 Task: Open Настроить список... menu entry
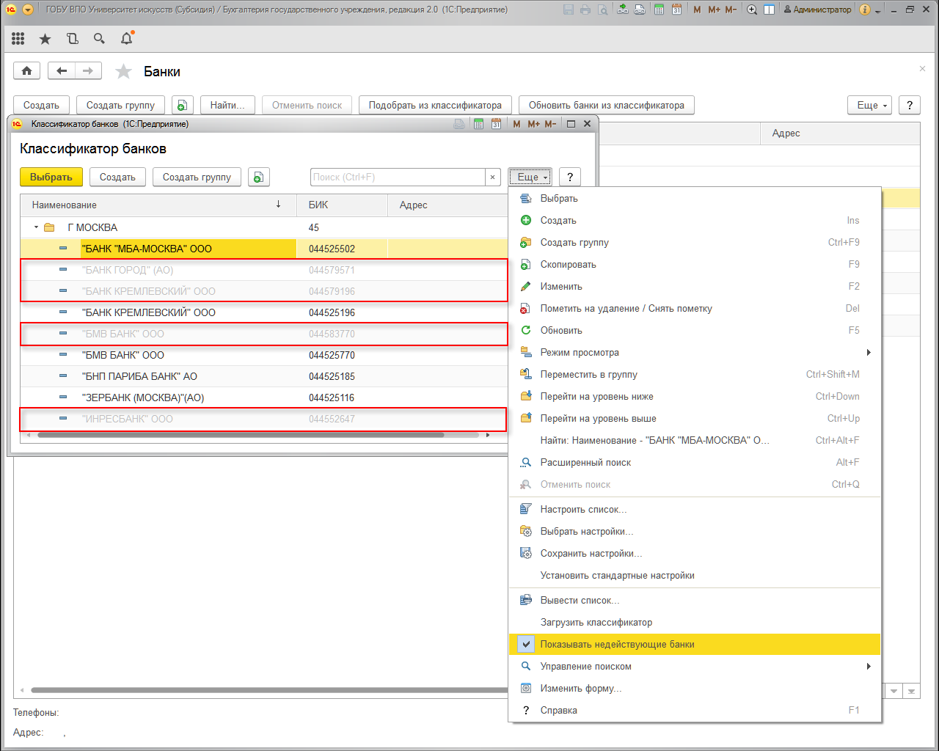point(695,509)
